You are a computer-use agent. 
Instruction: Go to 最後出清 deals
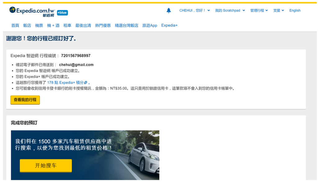(x=83, y=25)
